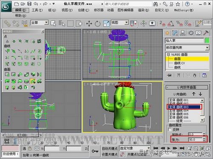Open the quick access toolbar dropdown arrow
This screenshot has width=213, height=159.
pos(53,4)
